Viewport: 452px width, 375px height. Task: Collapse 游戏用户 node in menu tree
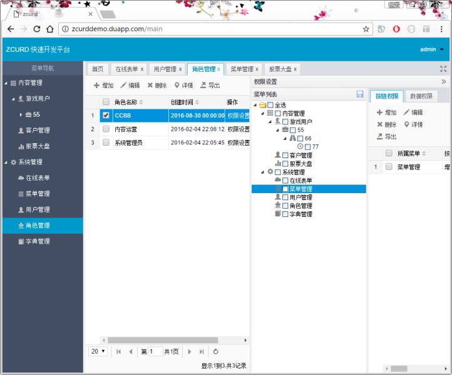pyautogui.click(x=270, y=122)
